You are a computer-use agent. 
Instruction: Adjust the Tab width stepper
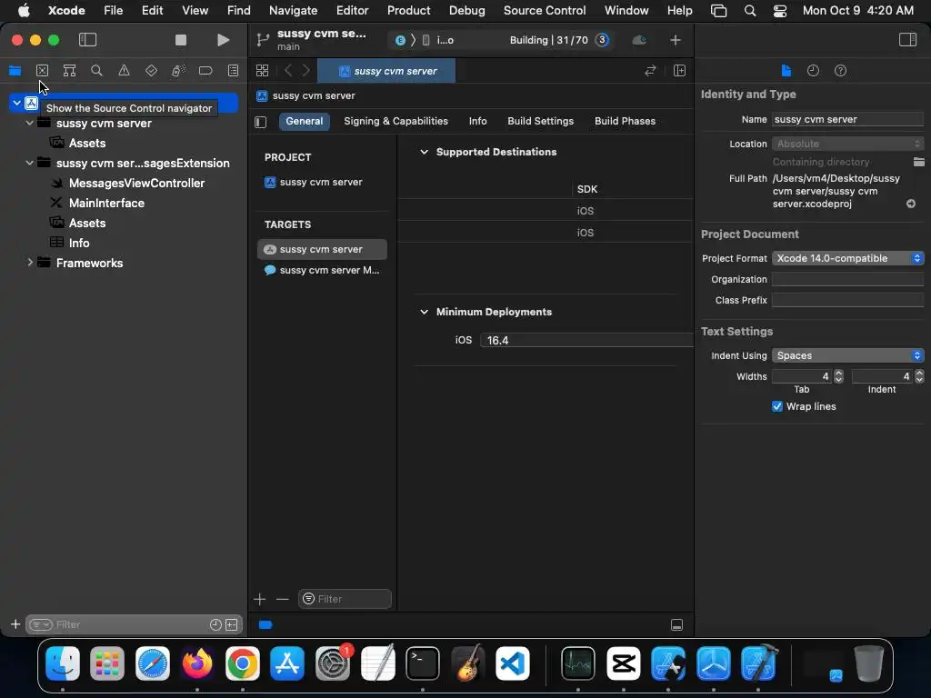(x=838, y=376)
